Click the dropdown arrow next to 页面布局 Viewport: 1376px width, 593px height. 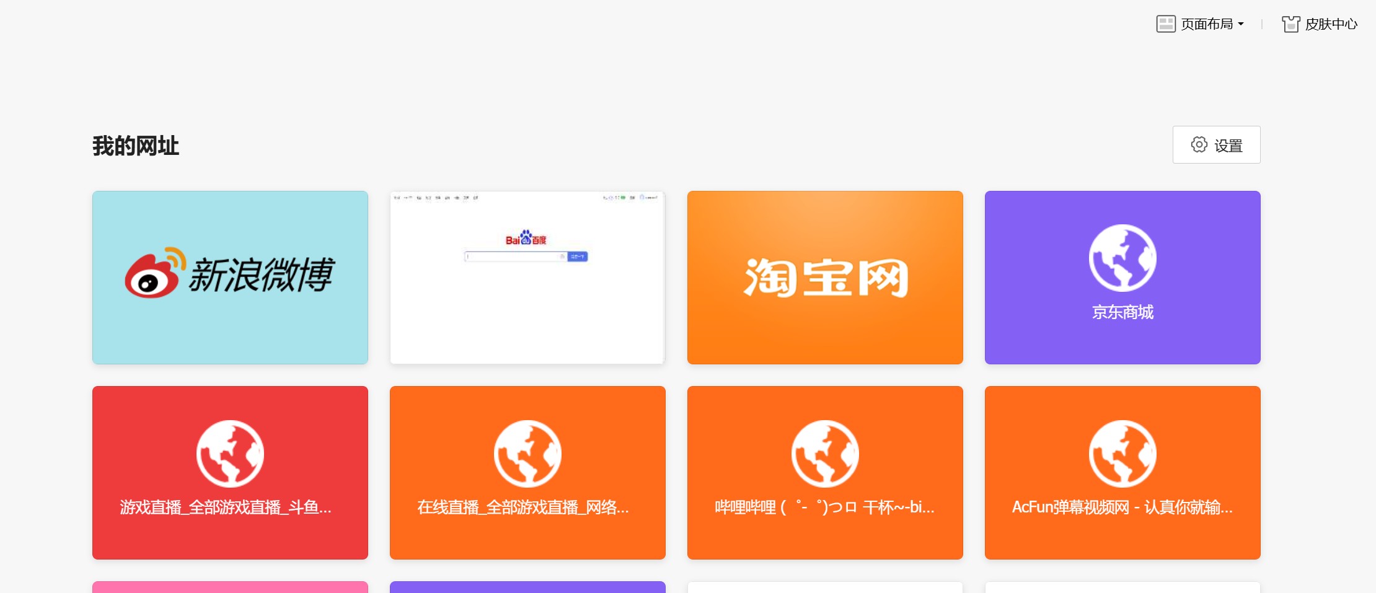click(x=1240, y=24)
